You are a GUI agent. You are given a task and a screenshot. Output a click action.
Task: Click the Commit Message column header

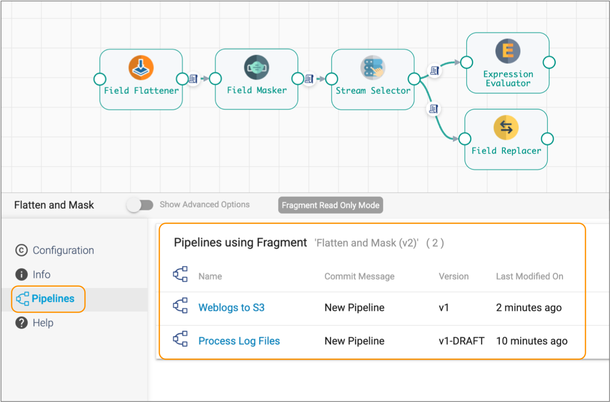coord(359,276)
